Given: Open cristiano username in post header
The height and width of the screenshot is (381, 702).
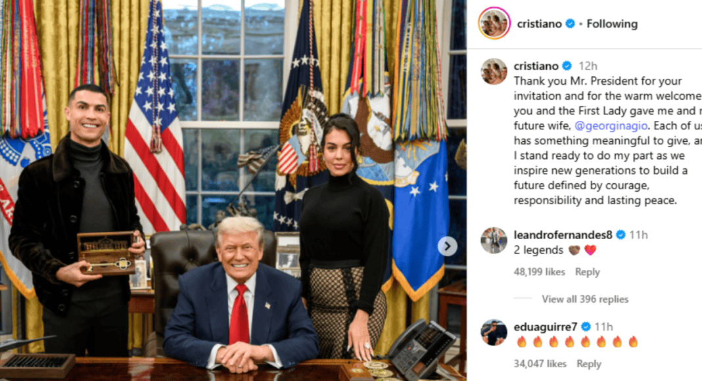Looking at the screenshot, I should click(540, 24).
